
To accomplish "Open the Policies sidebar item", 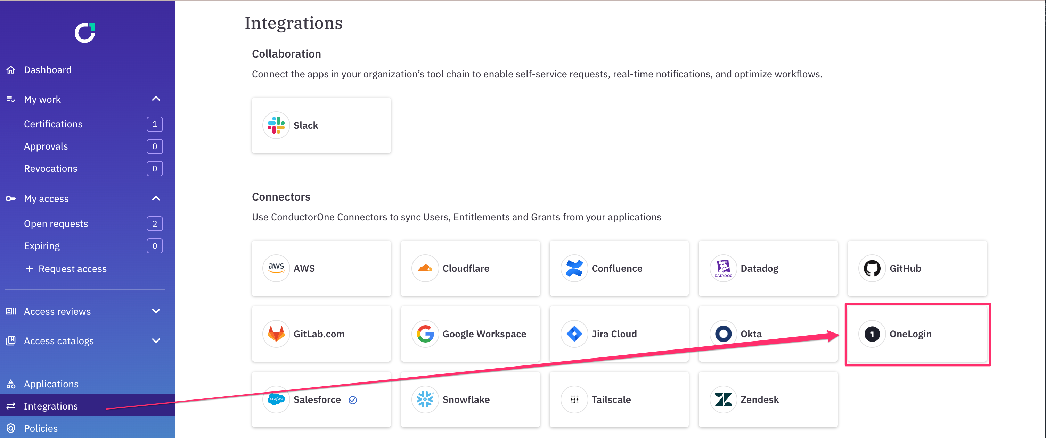I will (x=41, y=428).
